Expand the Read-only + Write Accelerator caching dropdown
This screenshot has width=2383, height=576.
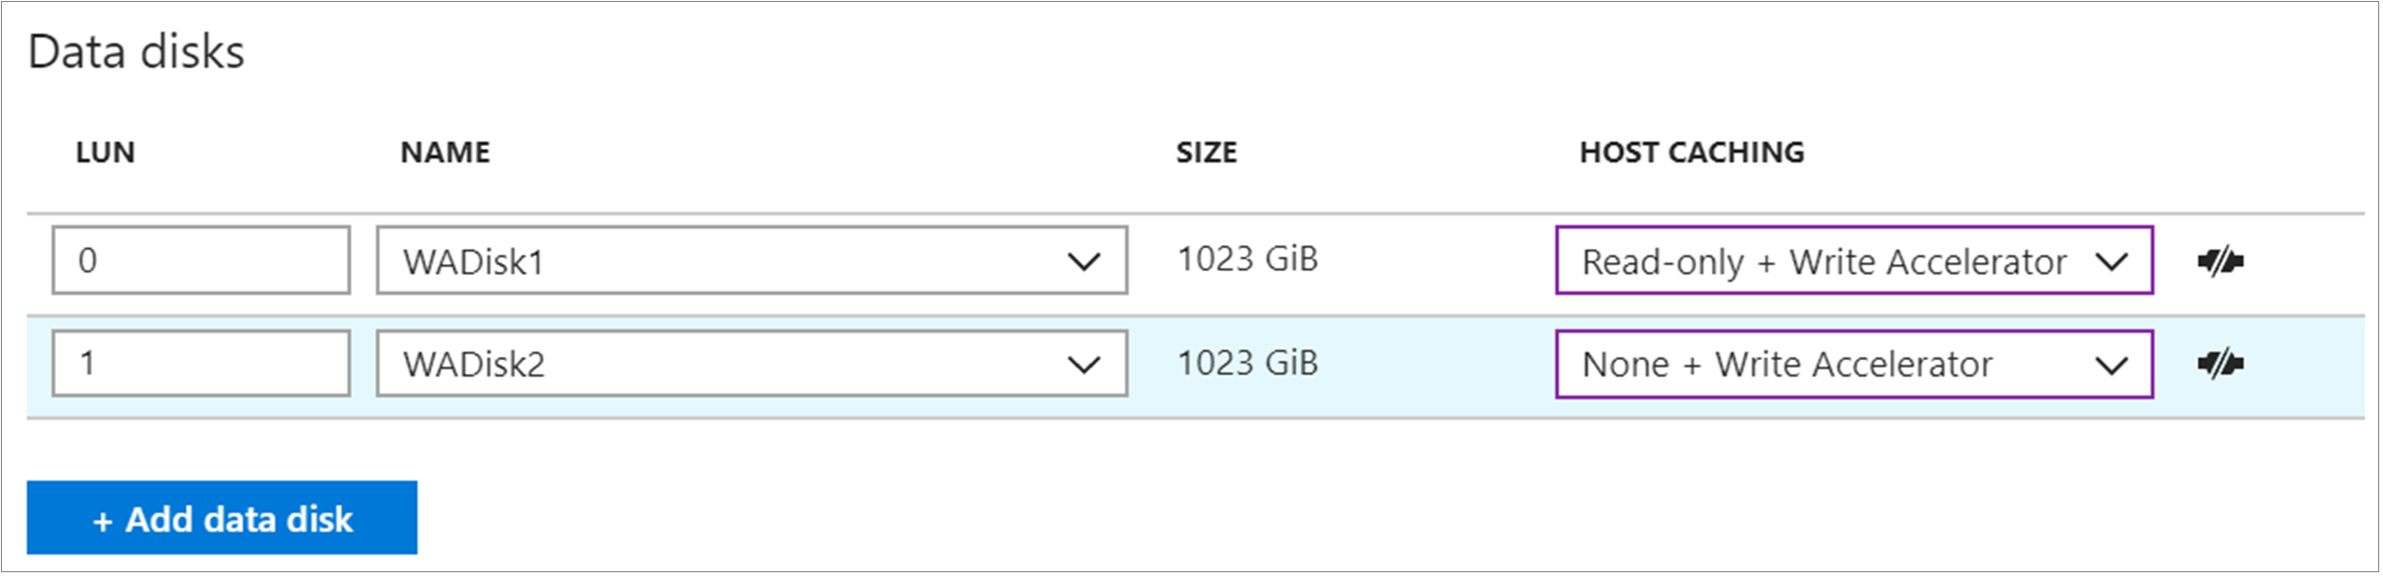tap(1853, 261)
